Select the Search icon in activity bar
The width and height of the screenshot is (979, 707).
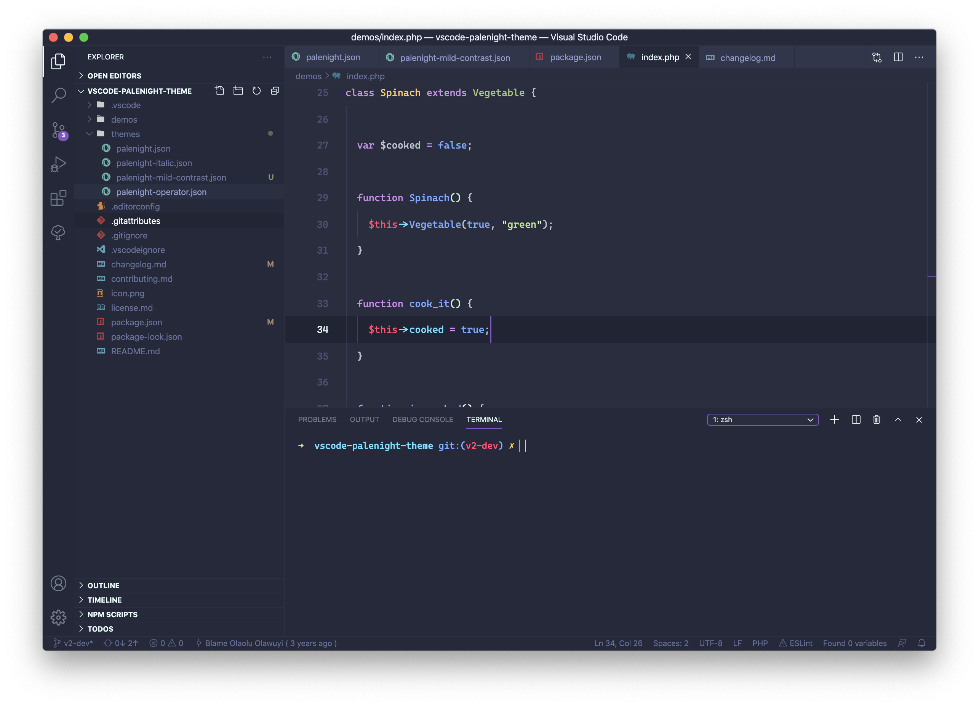pos(59,93)
